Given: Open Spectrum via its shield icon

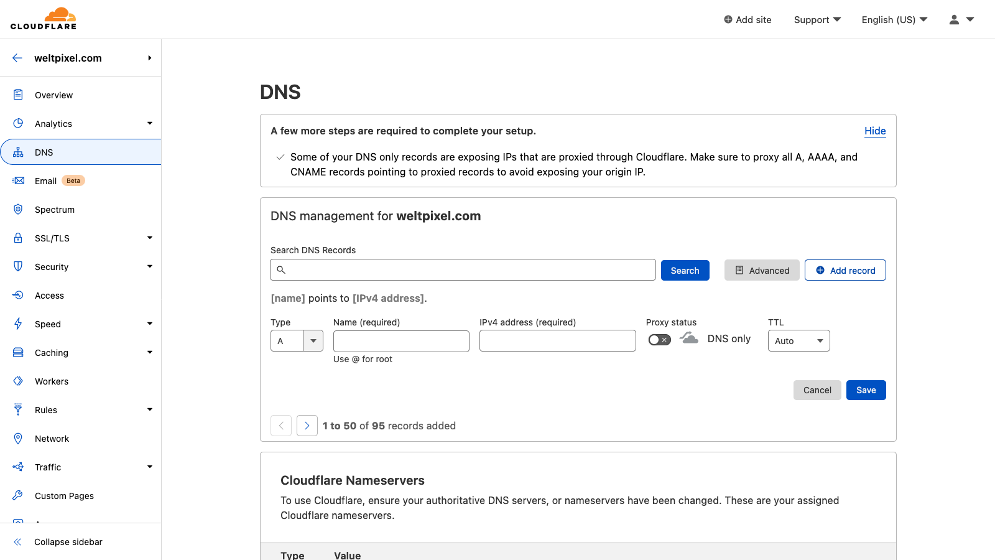Looking at the screenshot, I should pos(18,210).
